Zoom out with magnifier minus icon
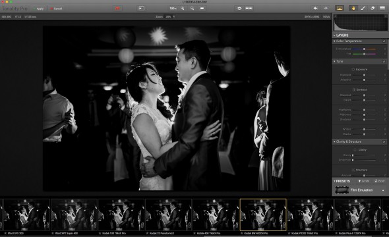 [x=193, y=9]
